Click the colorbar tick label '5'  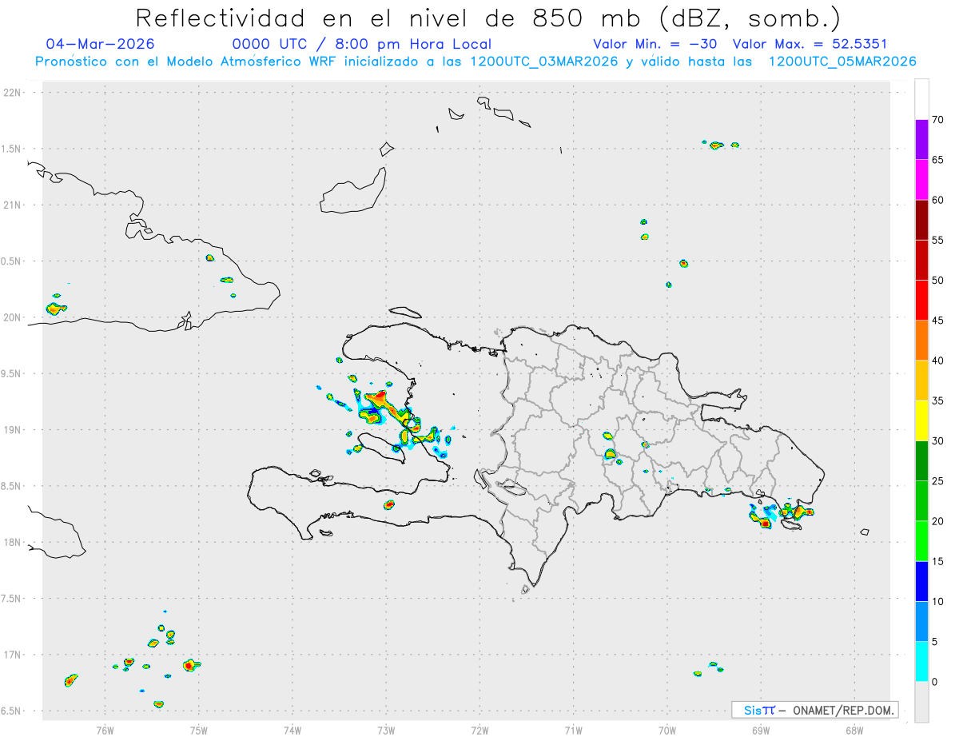(935, 641)
